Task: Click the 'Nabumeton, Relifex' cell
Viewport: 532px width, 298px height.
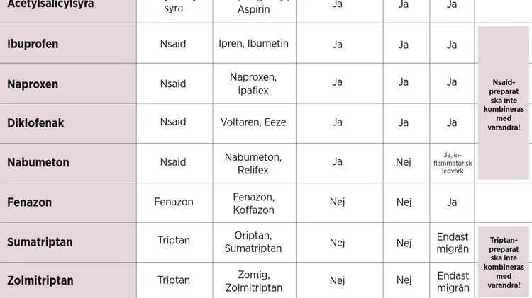Action: (255, 163)
